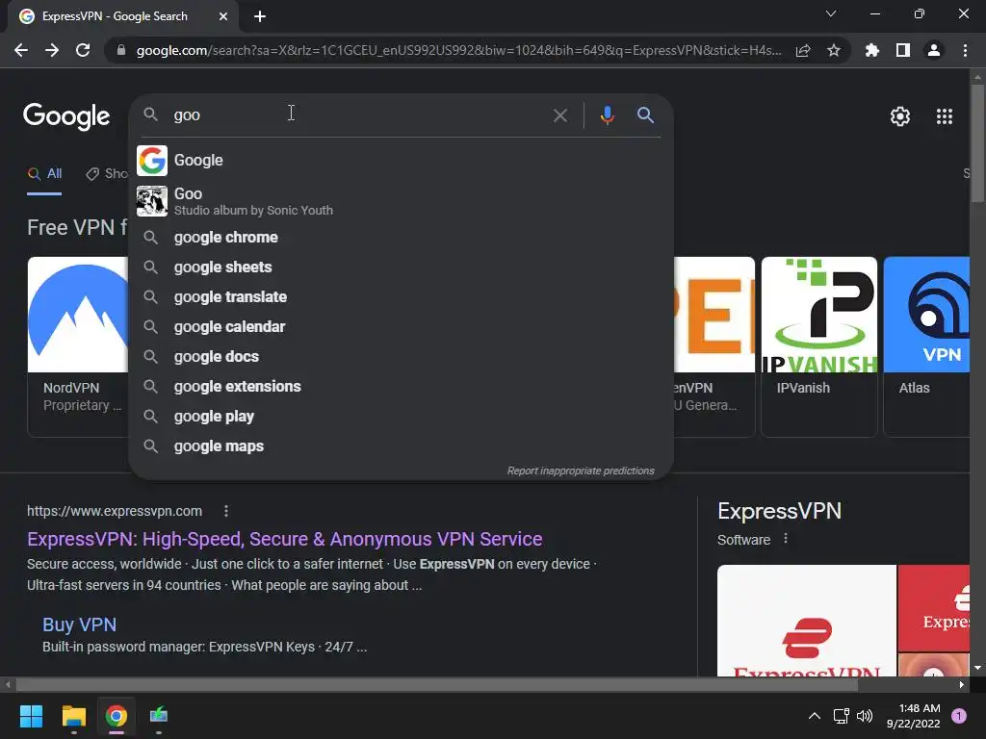The width and height of the screenshot is (986, 739).
Task: Open the 'Buy VPN' sitelink
Action: click(79, 624)
